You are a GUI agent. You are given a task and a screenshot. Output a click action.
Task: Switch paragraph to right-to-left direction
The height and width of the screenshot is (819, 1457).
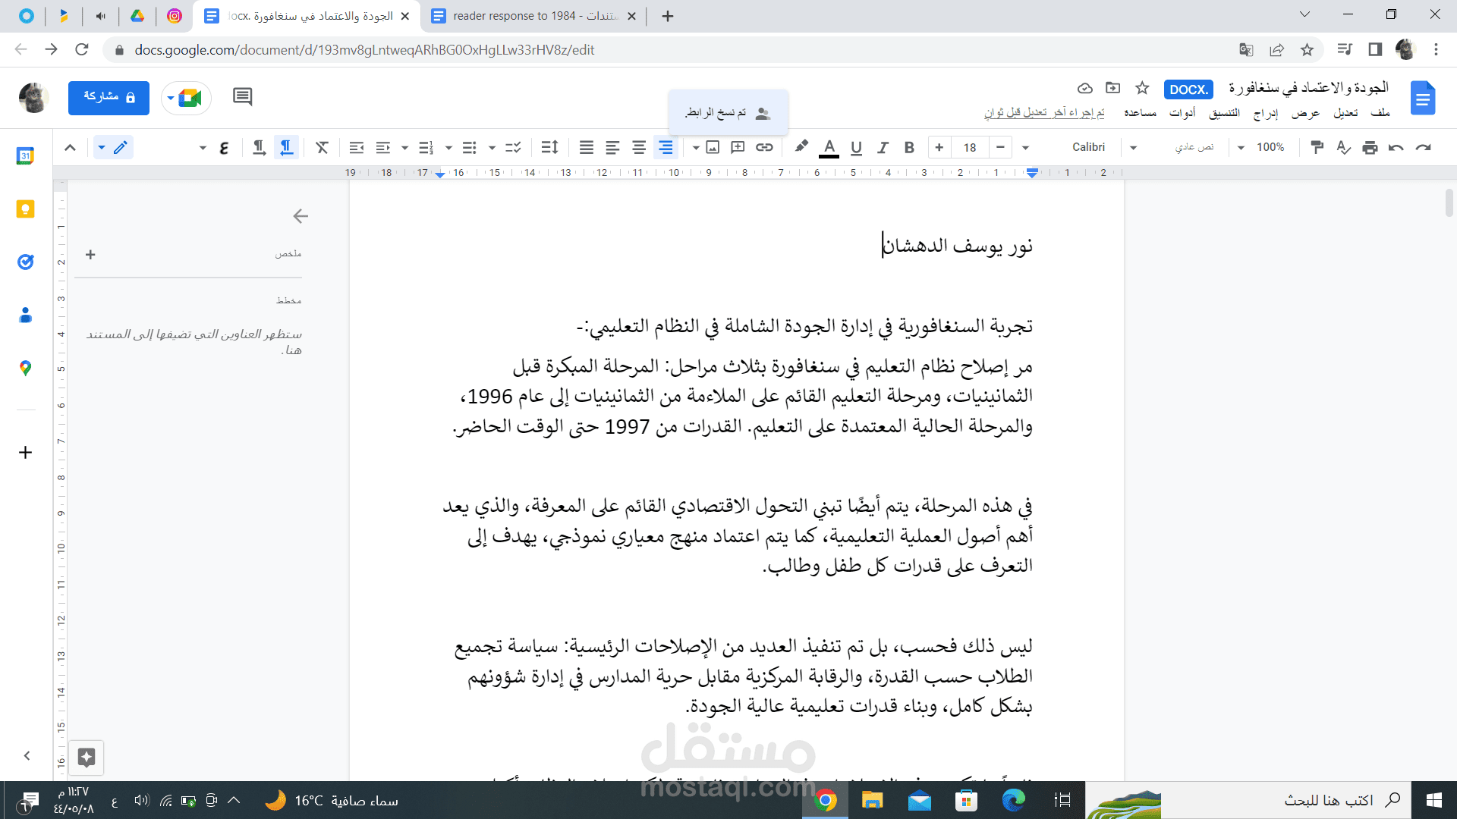(x=286, y=147)
